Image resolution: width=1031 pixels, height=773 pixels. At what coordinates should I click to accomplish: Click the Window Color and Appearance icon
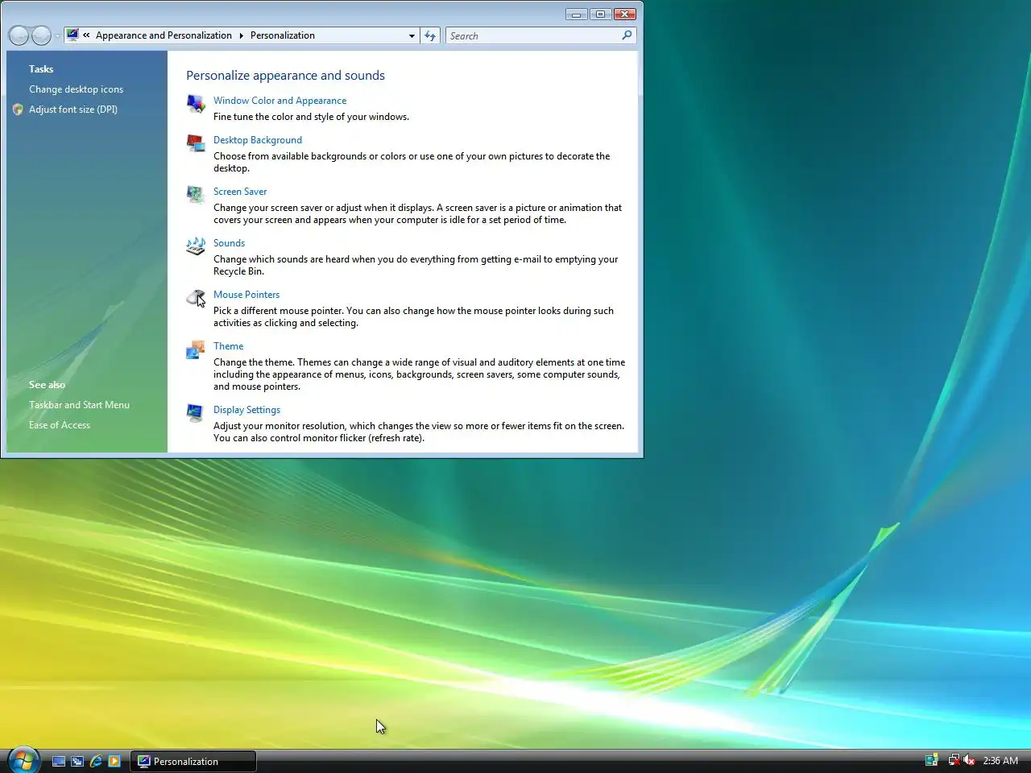click(196, 103)
